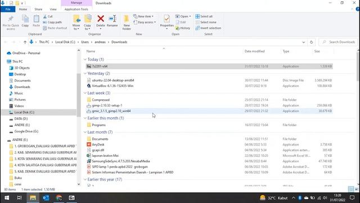The image size is (360, 203).
Task: Click the Edit ribbon button
Action: pos(181,23)
